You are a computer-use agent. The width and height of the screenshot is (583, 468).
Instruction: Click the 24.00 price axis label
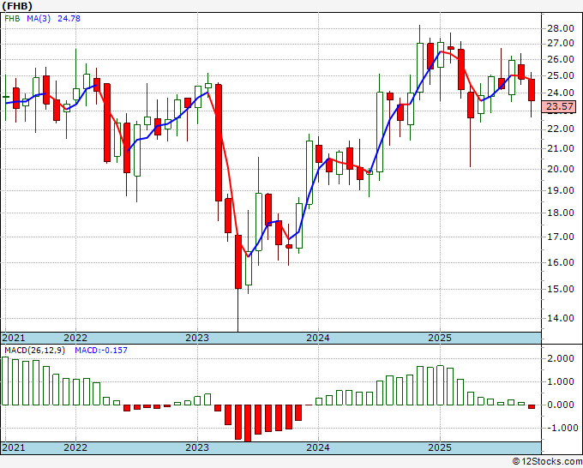pyautogui.click(x=561, y=93)
